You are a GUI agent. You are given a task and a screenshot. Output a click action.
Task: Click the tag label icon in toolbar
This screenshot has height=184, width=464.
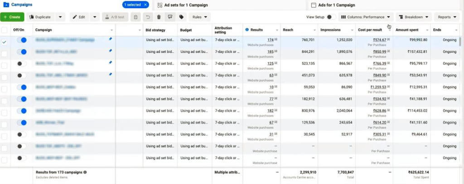tap(181, 17)
